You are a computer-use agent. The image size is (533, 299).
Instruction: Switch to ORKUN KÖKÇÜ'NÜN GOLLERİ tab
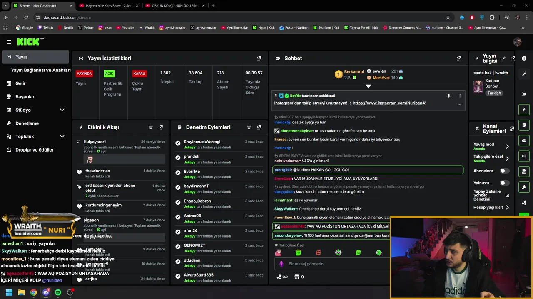174,5
